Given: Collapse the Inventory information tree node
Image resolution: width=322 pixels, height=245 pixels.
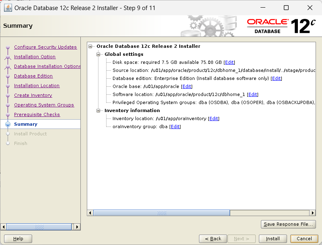Looking at the screenshot, I should coord(98,110).
